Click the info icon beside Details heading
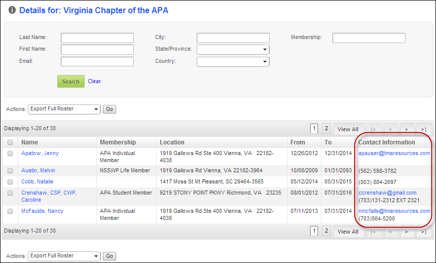The width and height of the screenshot is (436, 263). point(12,10)
